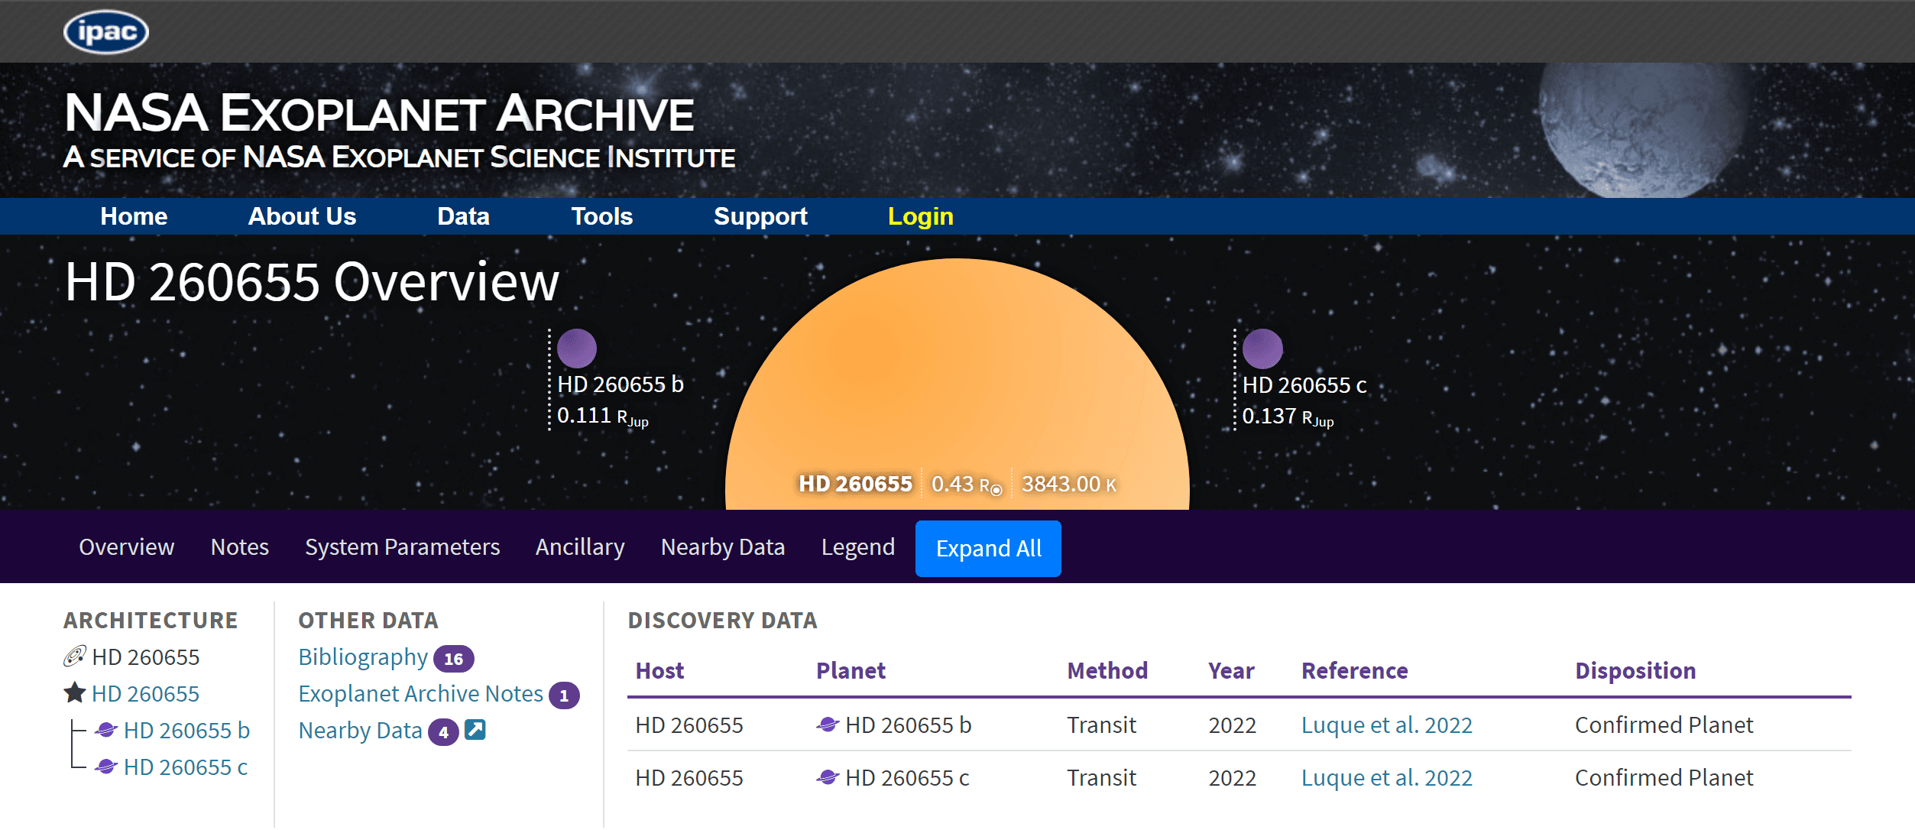The image size is (1915, 830).
Task: Click the Architecture heading
Action: pos(151,620)
